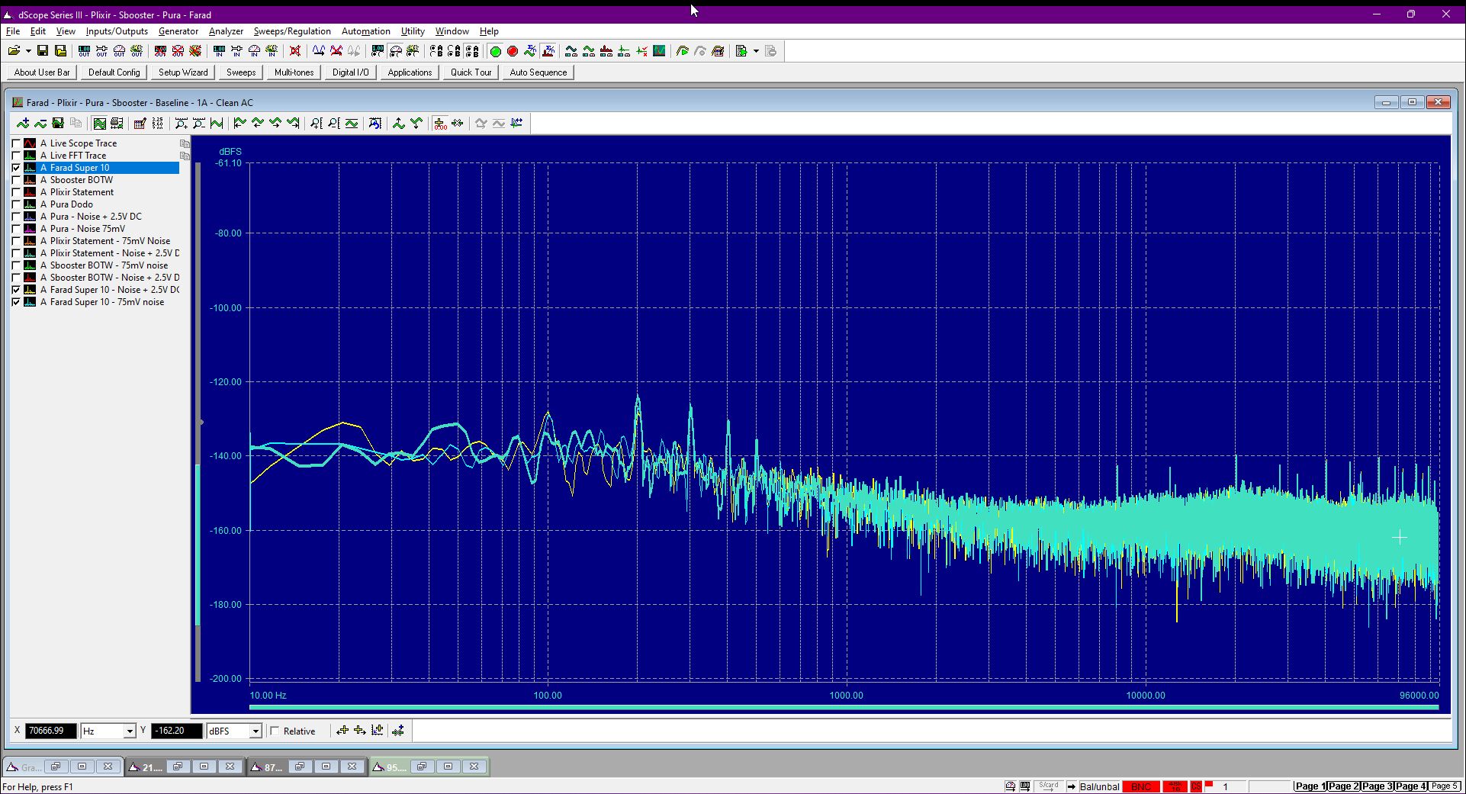The image size is (1466, 794).
Task: Click the dark green graph window toolbar icon
Action: (660, 51)
